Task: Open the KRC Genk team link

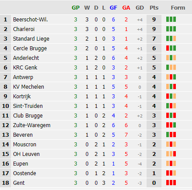Action: click(x=25, y=68)
